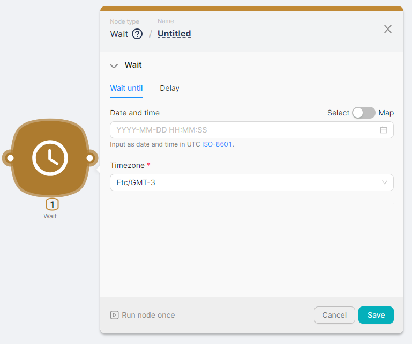Click the clock icon on the Wait node
This screenshot has width=412, height=344.
[x=50, y=158]
